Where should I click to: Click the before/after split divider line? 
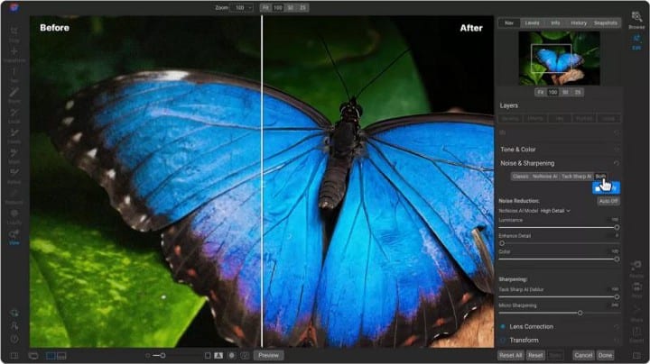(x=262, y=182)
